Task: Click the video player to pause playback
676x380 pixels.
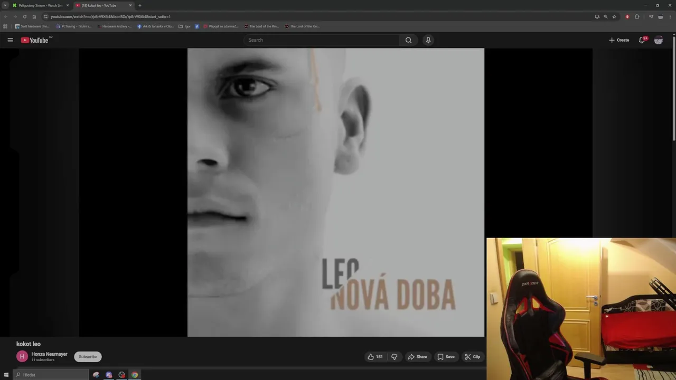Action: pos(335,192)
